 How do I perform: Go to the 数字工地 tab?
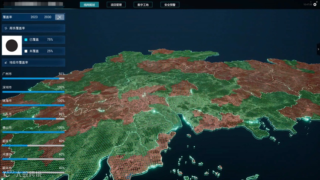143,5
